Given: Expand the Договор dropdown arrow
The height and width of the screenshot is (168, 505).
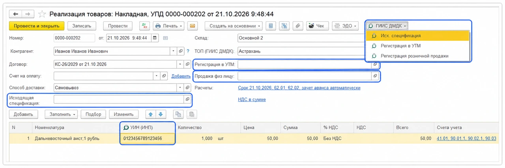Looking at the screenshot, I should coord(181,64).
